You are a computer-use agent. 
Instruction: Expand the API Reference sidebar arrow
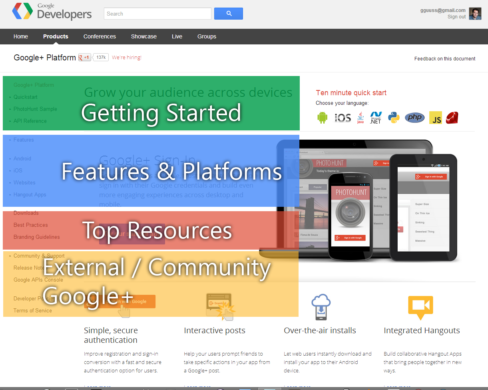(10, 121)
